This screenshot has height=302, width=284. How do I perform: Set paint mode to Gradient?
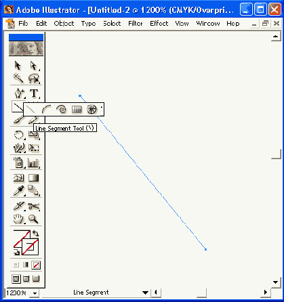point(26,265)
